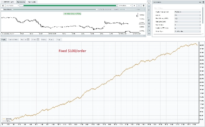Click the Max Lots stepper arrows
Viewport: 205px width, 127px height.
(200, 22)
